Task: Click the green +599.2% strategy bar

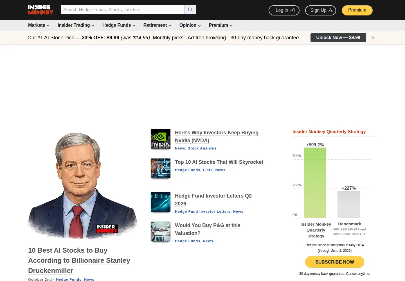Action: click(x=315, y=183)
